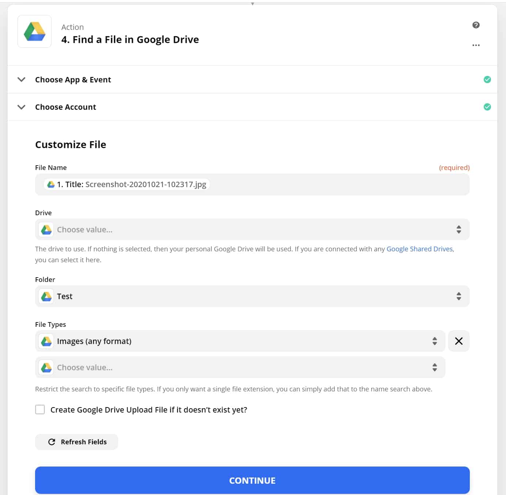Open the Google Shared Drives link
Screen dimensions: 506x495
click(x=419, y=249)
